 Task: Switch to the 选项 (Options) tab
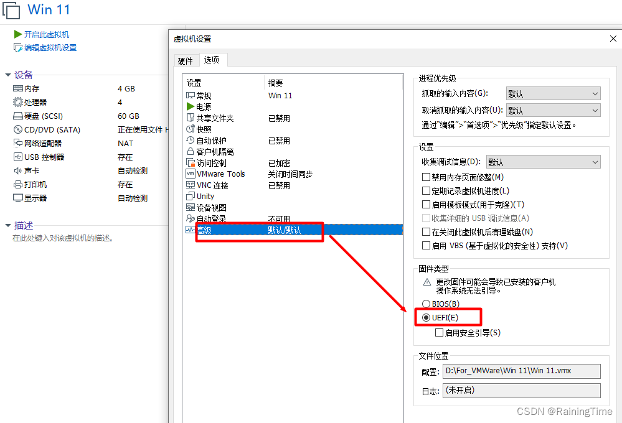212,60
